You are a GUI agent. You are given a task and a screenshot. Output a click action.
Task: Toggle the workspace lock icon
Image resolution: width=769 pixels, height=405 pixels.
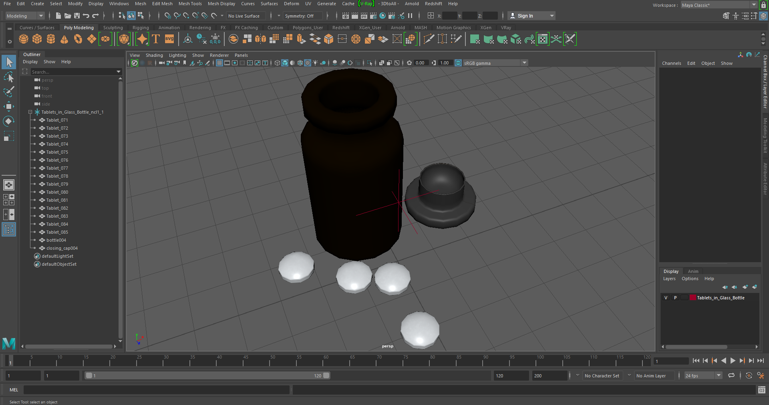tap(763, 5)
